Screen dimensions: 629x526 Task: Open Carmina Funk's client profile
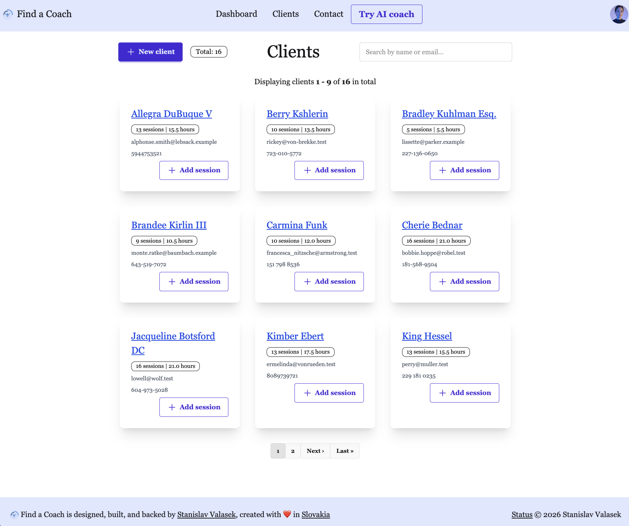297,225
